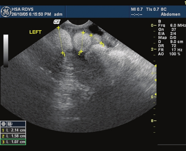Click the --:--:-- timer readout
The height and width of the screenshot is (151, 186).
coord(137,14)
